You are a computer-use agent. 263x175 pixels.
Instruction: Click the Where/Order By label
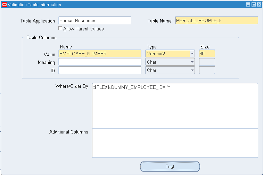point(72,86)
